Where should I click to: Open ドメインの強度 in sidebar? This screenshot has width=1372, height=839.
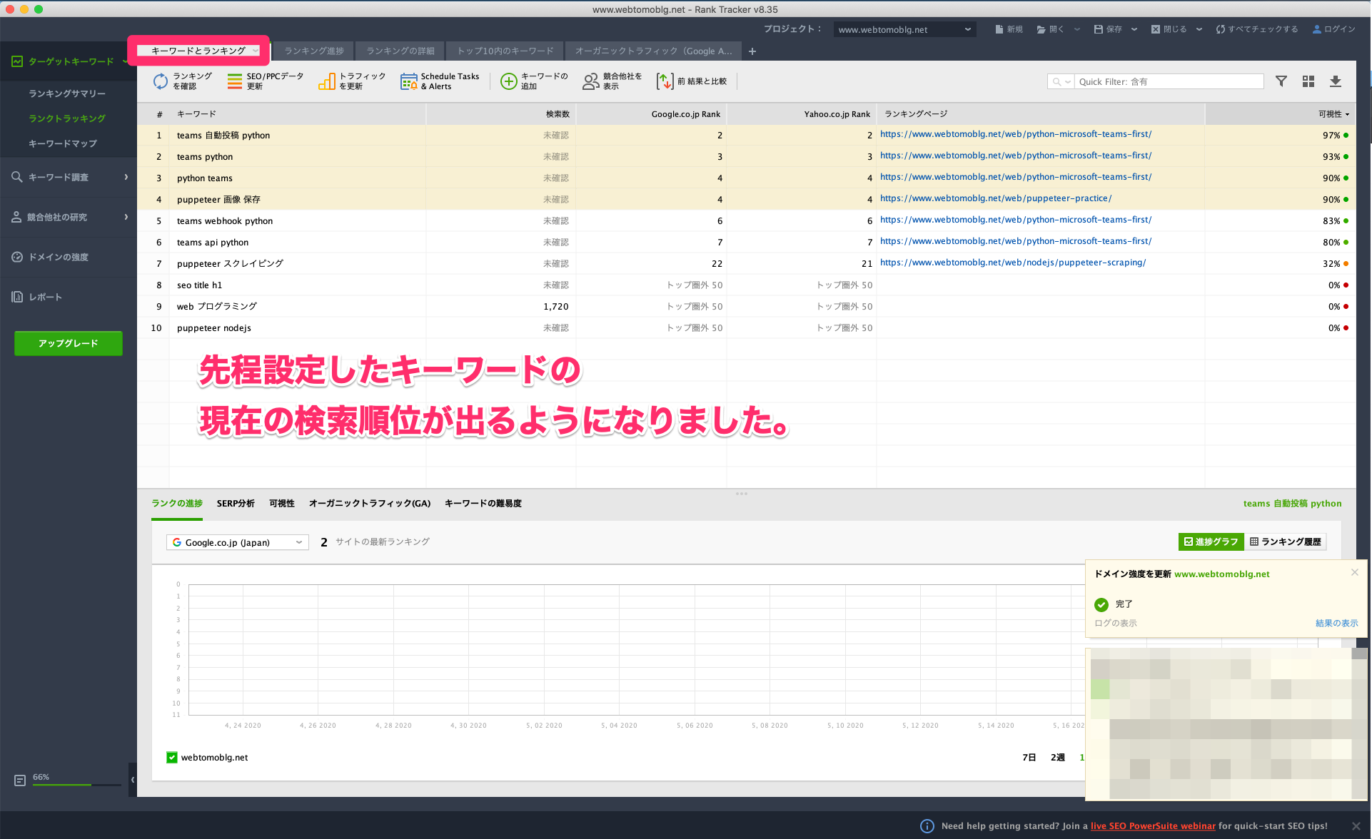tap(59, 257)
